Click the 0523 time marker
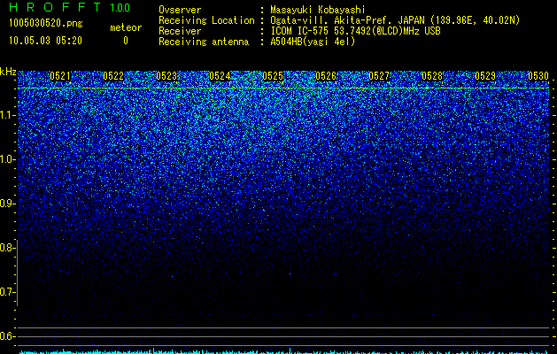 coord(166,76)
